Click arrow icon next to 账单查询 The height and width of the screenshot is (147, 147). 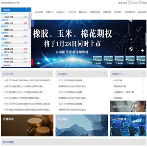(x=143, y=98)
